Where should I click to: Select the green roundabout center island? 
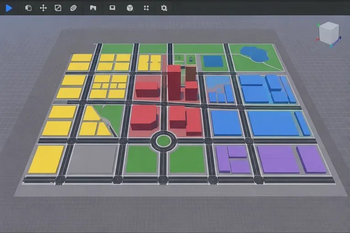[164, 141]
